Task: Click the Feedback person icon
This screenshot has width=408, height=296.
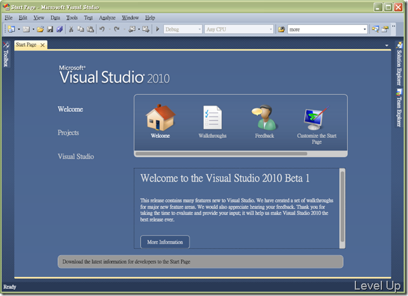Action: pyautogui.click(x=264, y=118)
